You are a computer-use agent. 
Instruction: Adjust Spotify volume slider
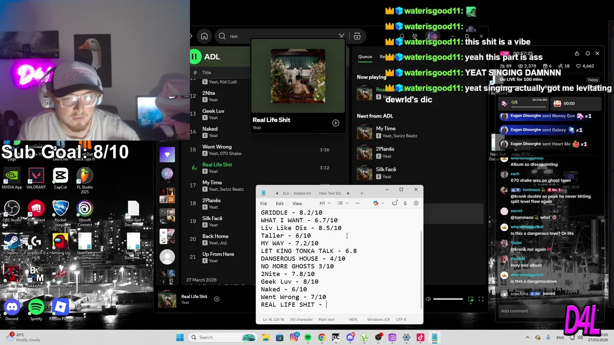click(x=448, y=299)
